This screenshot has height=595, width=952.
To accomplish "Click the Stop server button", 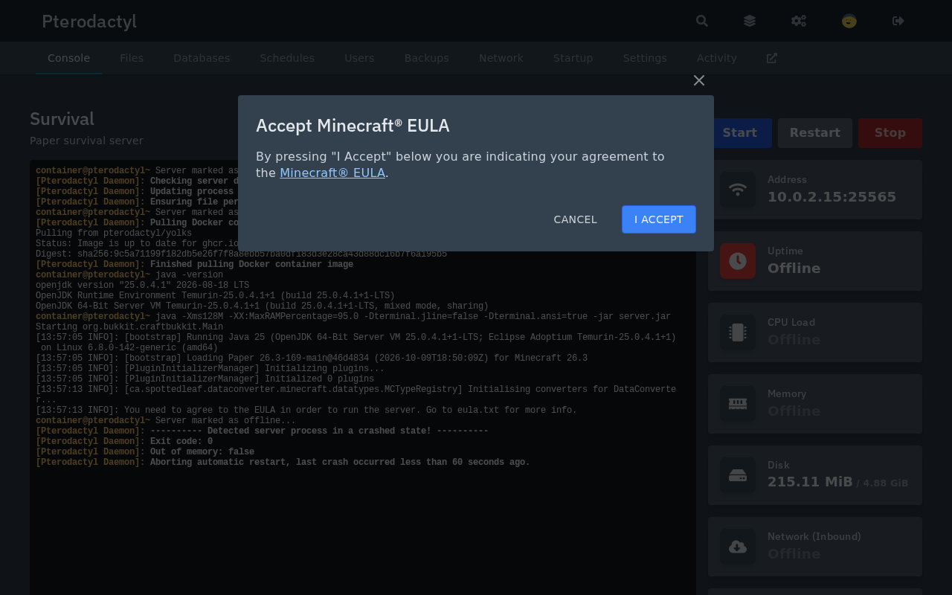I will point(890,133).
